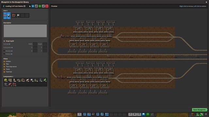Click inside the Description text box
The height and width of the screenshot is (117, 209).
[25, 31]
